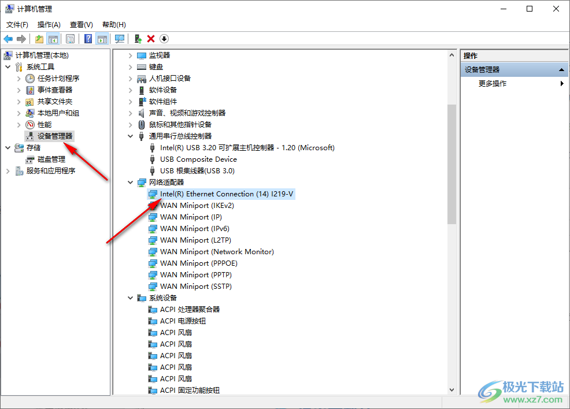Select USB 根集线器(USB 3.0)
The width and height of the screenshot is (570, 409).
pos(197,171)
